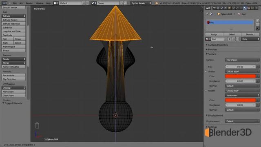The width and height of the screenshot is (261, 147).
Task: Click the Select button under material list
Action: 232,34
